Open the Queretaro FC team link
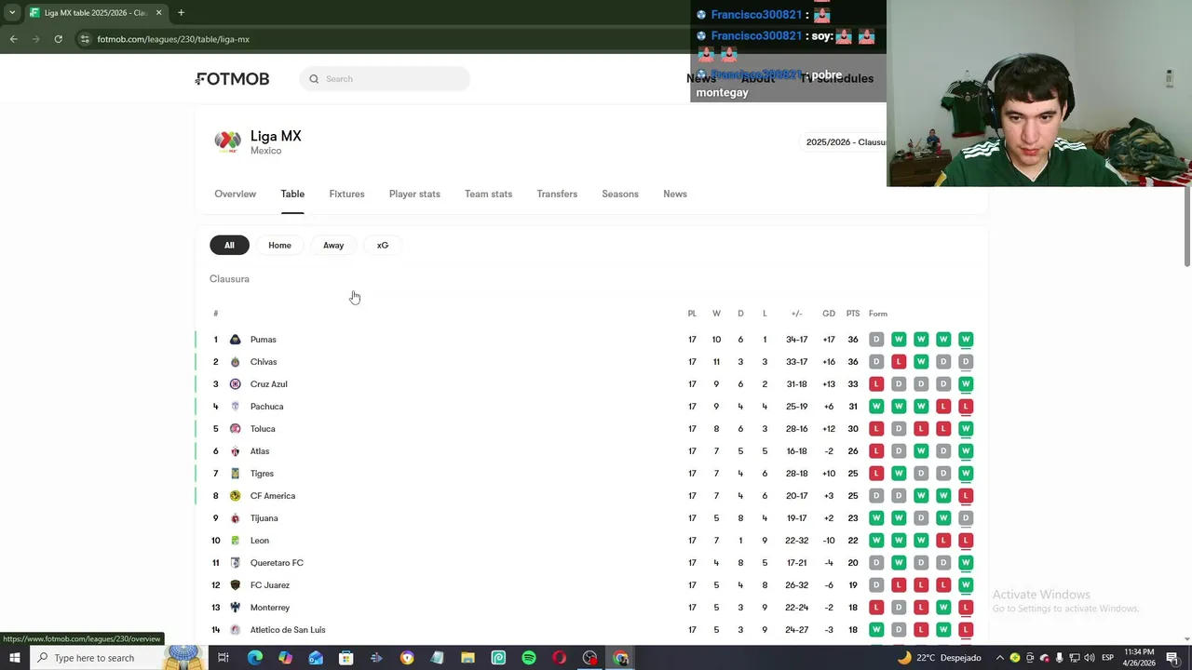The image size is (1192, 670). click(x=277, y=563)
